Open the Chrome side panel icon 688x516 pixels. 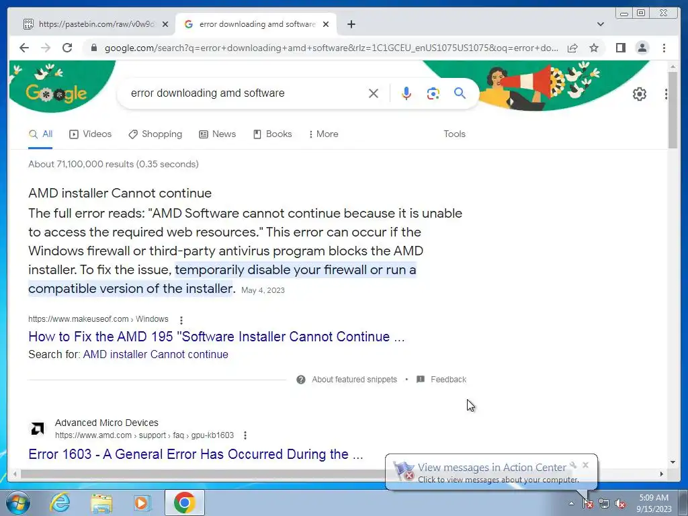(620, 48)
